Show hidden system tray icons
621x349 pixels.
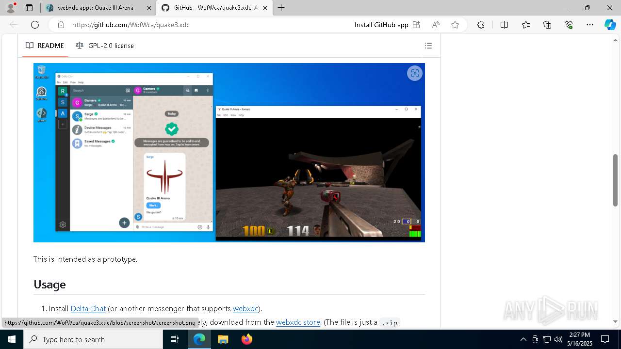[x=523, y=339]
